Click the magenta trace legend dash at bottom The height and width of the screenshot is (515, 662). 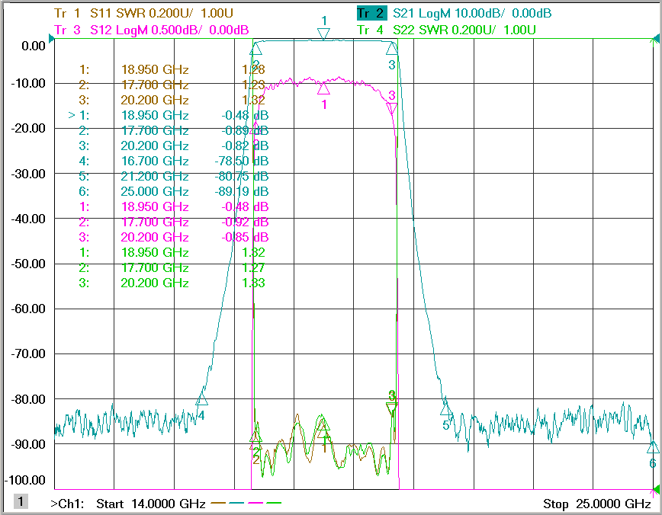pyautogui.click(x=255, y=503)
